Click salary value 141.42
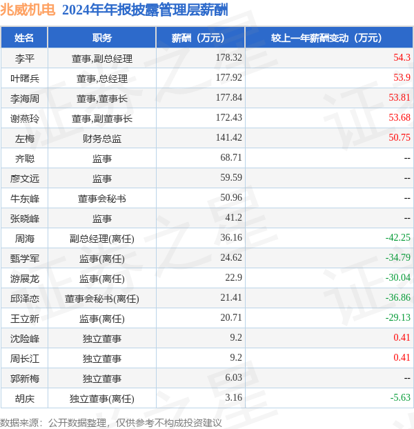The width and height of the screenshot is (414, 429). (229, 137)
